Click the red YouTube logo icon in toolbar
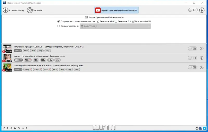The width and height of the screenshot is (208, 132). point(98,10)
